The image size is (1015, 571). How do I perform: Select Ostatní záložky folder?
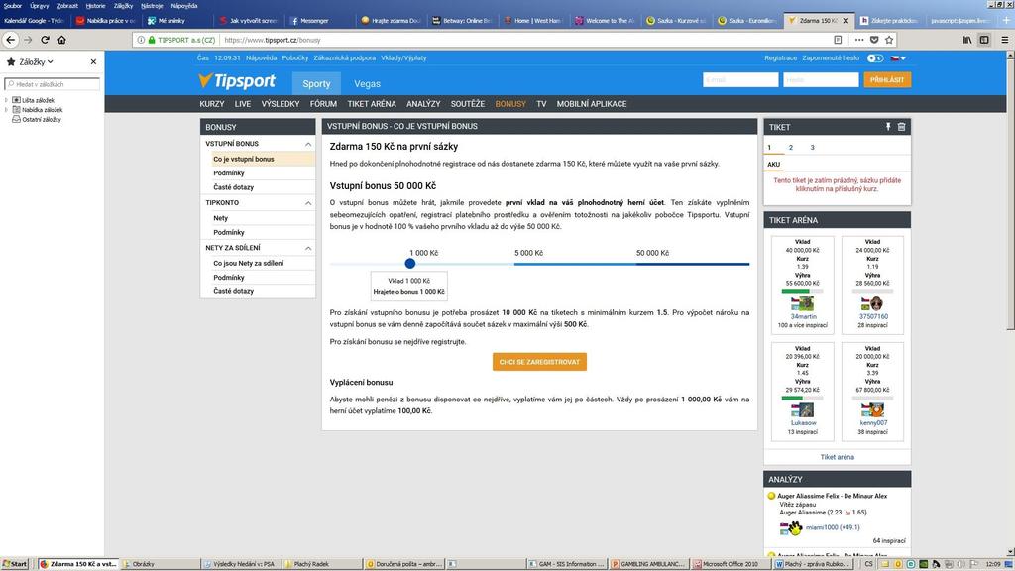[x=37, y=120]
